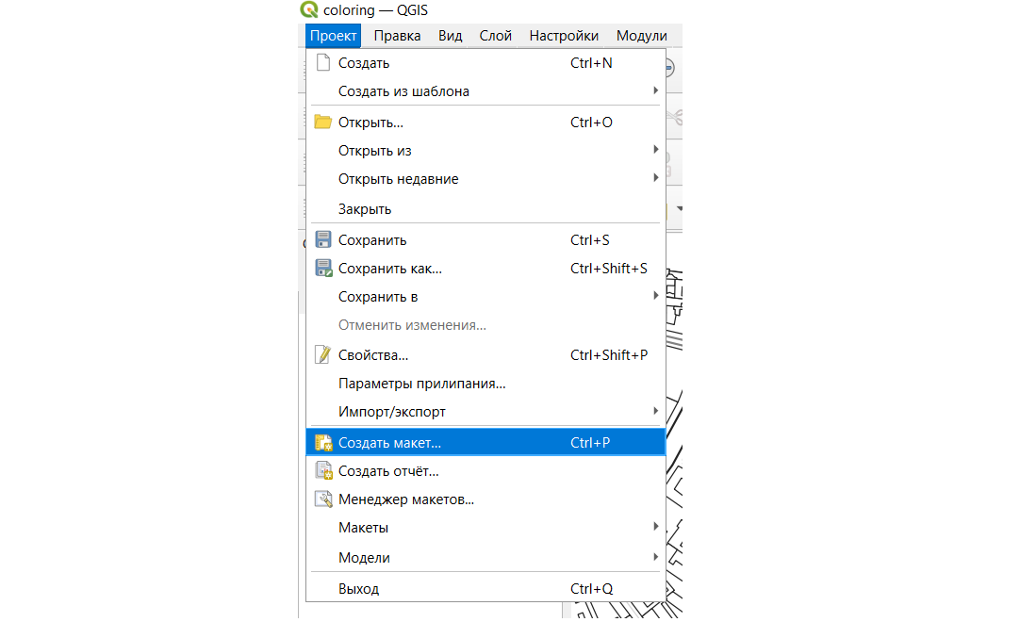Open the Настройки menu
The image size is (1020, 622).
[x=564, y=36]
